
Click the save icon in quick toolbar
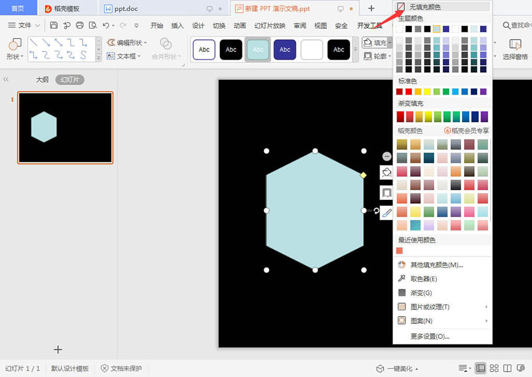coord(54,25)
